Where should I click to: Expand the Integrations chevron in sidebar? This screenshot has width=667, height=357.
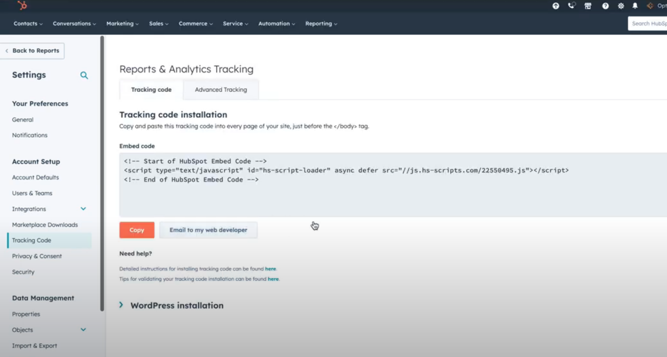(x=83, y=209)
